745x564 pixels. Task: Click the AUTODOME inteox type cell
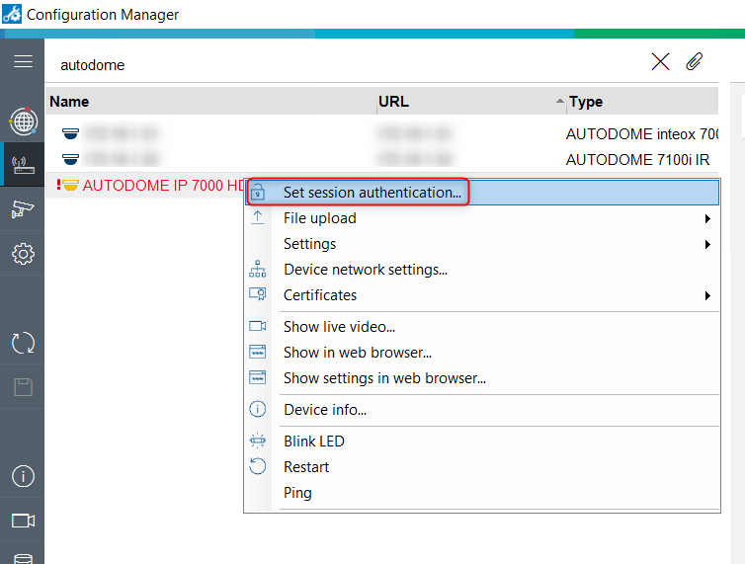(x=642, y=134)
